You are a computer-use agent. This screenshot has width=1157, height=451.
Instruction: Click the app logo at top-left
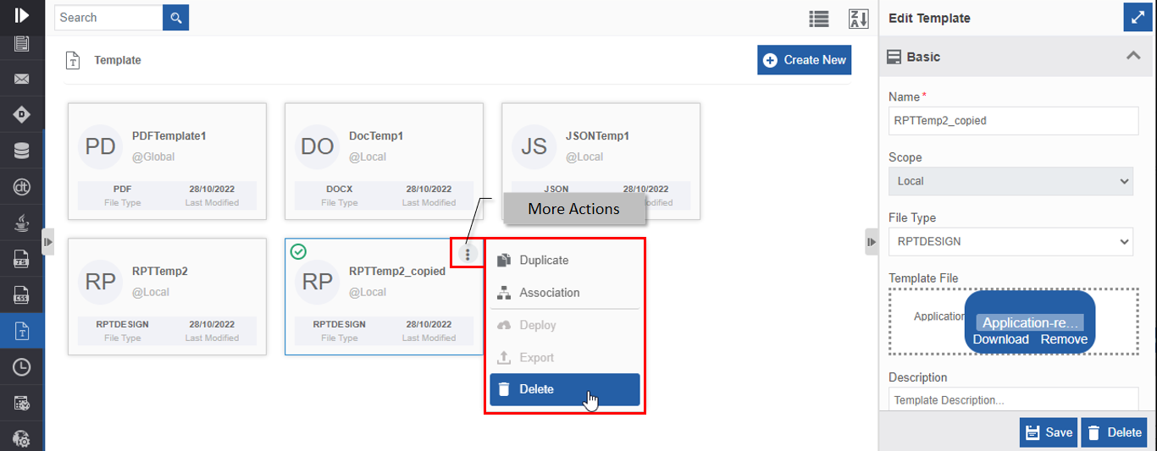click(22, 14)
